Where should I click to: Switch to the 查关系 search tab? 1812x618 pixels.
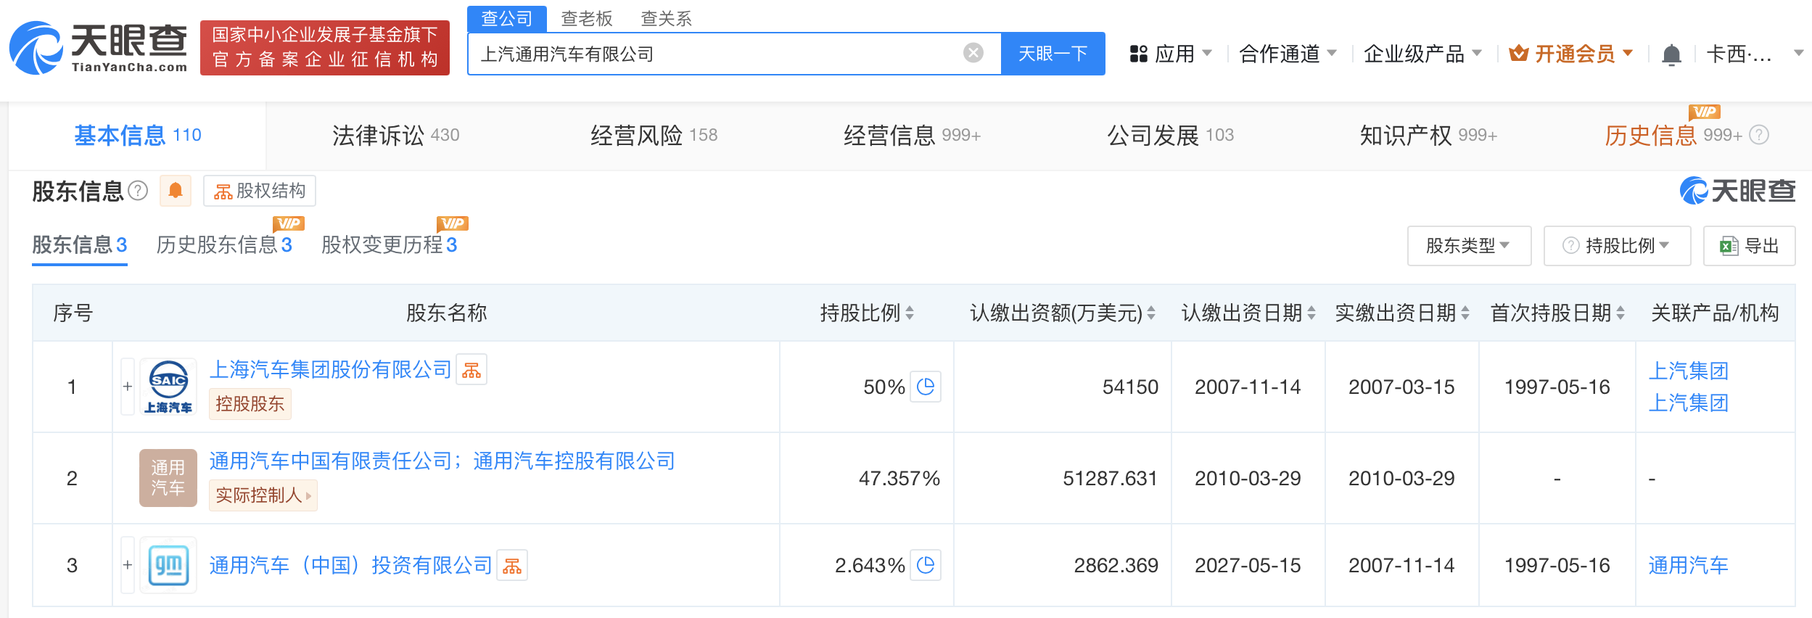(667, 18)
